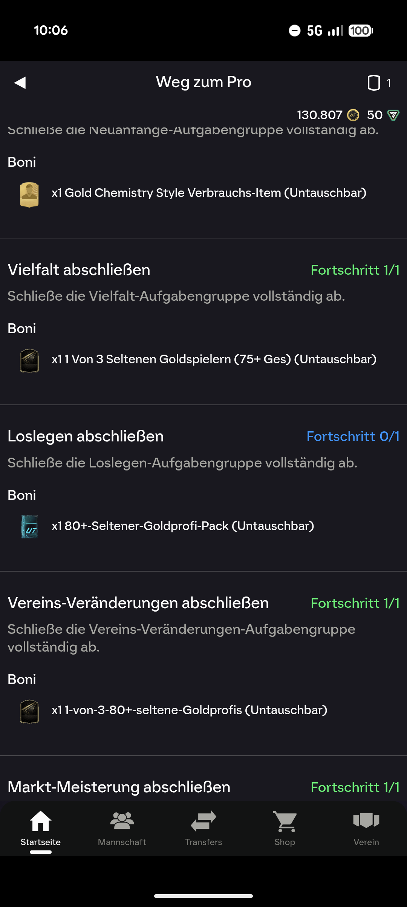Tap the Gold Chemistry Style item icon
Image resolution: width=407 pixels, height=907 pixels.
coord(29,195)
